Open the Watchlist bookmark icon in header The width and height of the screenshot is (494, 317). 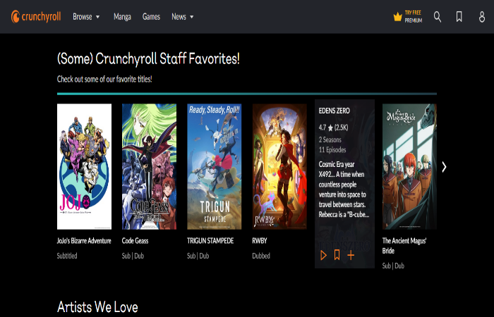(x=459, y=17)
